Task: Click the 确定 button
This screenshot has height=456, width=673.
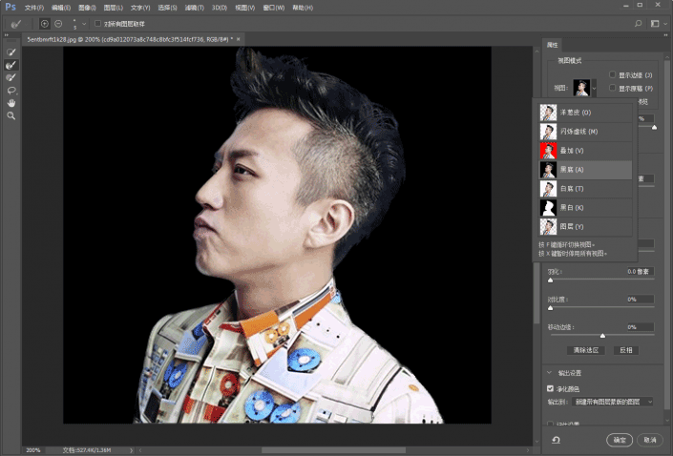Action: click(x=620, y=440)
